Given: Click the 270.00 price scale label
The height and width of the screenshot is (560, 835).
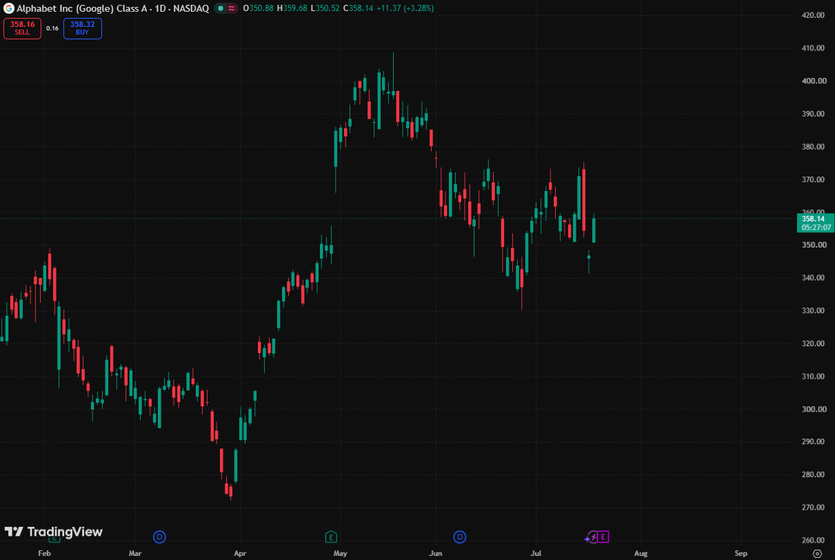Looking at the screenshot, I should 814,508.
